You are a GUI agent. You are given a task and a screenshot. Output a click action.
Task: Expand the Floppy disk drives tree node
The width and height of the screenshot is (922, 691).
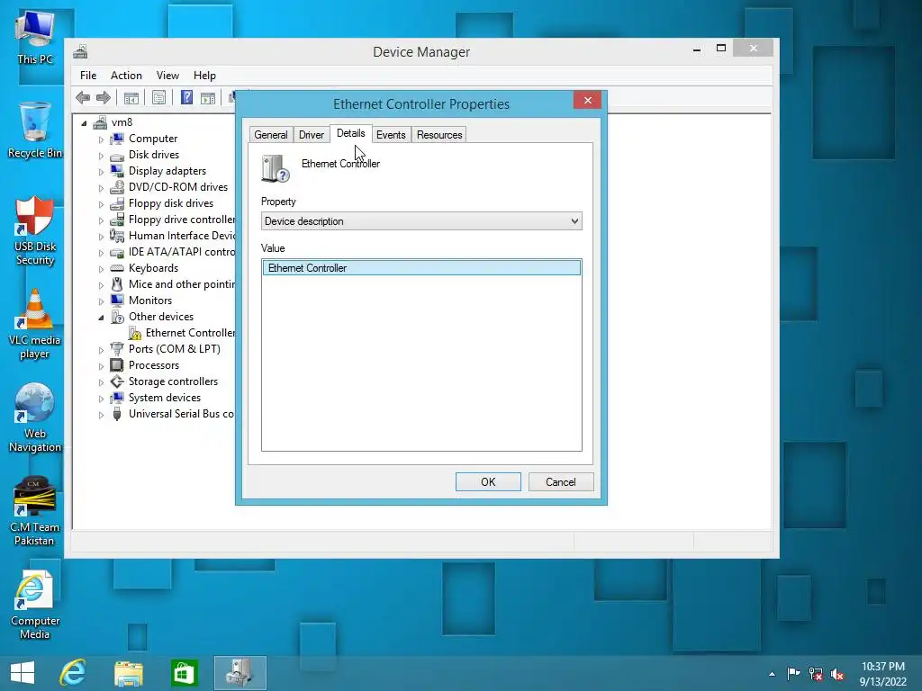(101, 204)
